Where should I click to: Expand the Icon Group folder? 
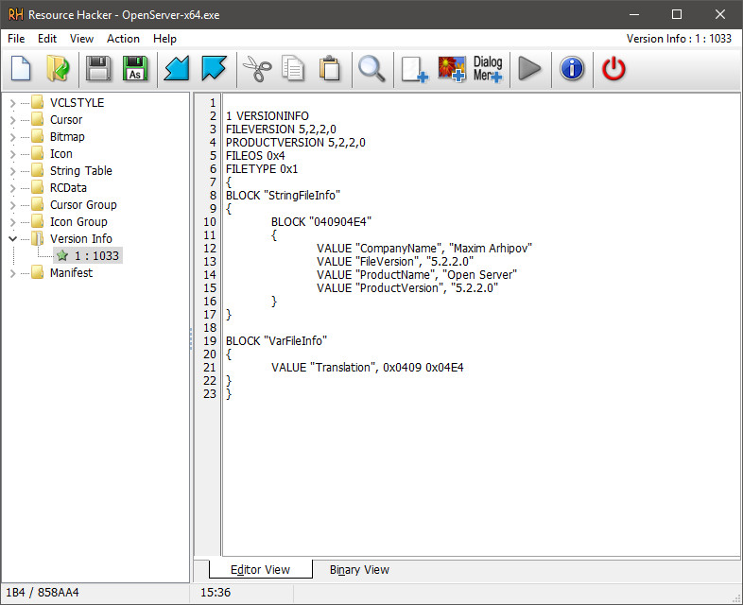coord(12,222)
